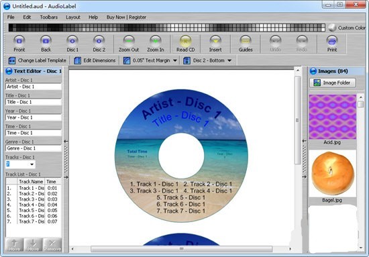The image size is (369, 257).
Task: Click the Text Editor panel header icon
Action: pyautogui.click(x=9, y=71)
